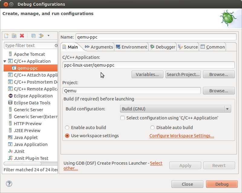Open the Build configuration dropdown
The height and width of the screenshot is (193, 242).
(x=175, y=109)
